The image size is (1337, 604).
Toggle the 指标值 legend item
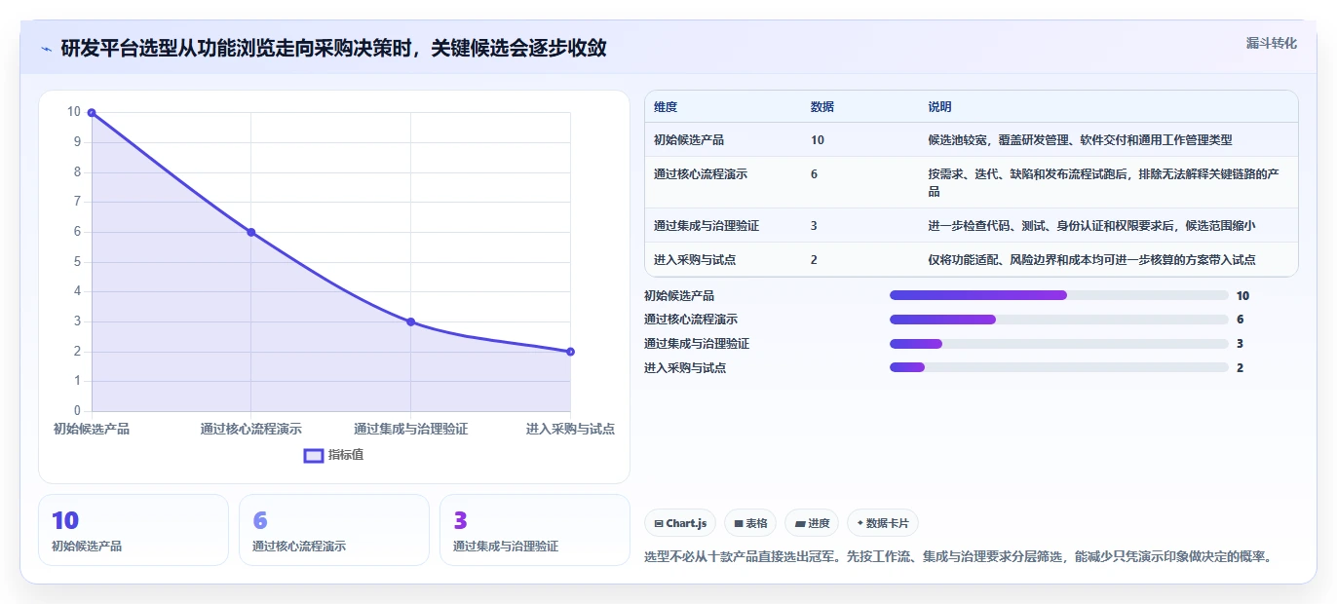(333, 455)
